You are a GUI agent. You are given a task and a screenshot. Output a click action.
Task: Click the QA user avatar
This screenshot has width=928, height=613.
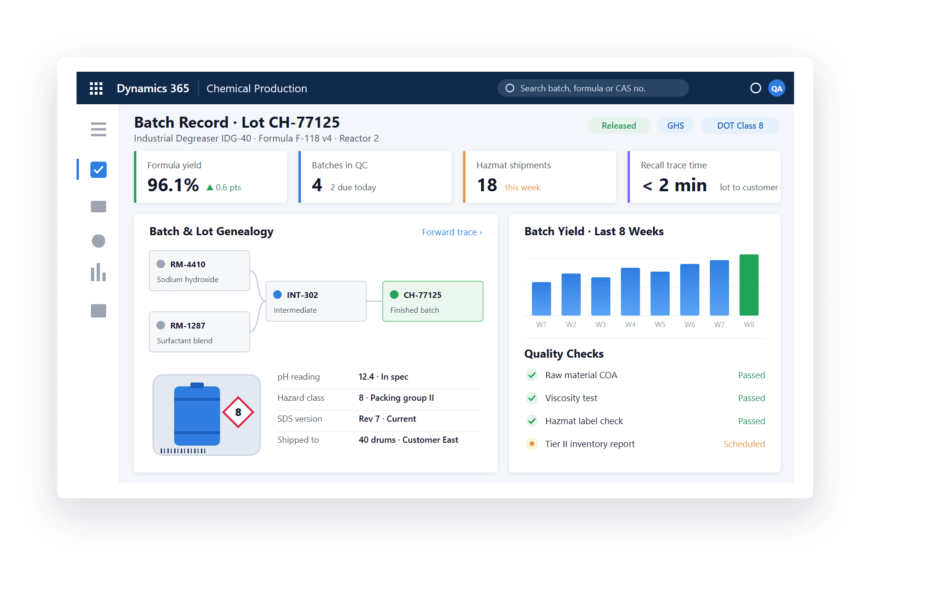point(777,88)
